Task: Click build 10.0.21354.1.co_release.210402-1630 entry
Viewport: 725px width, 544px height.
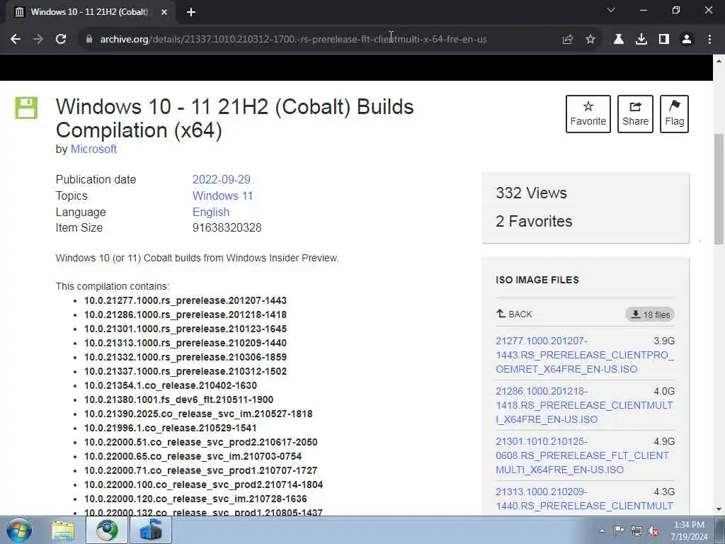Action: 171,385
